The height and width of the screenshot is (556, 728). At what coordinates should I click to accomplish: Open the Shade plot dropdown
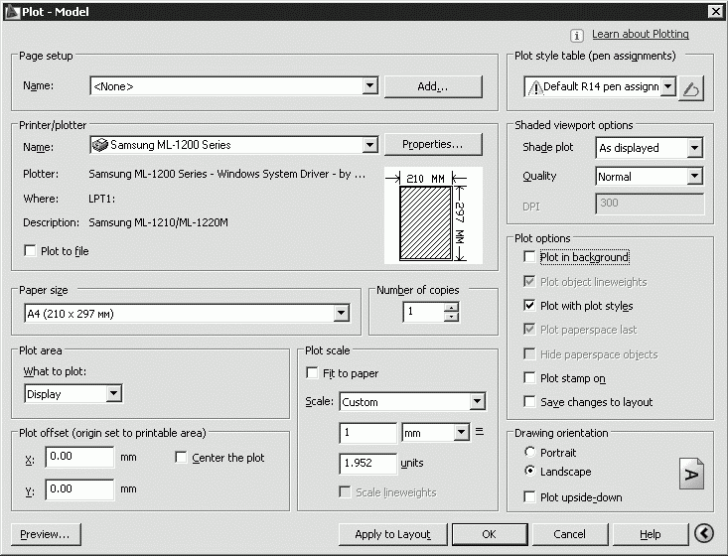click(694, 148)
